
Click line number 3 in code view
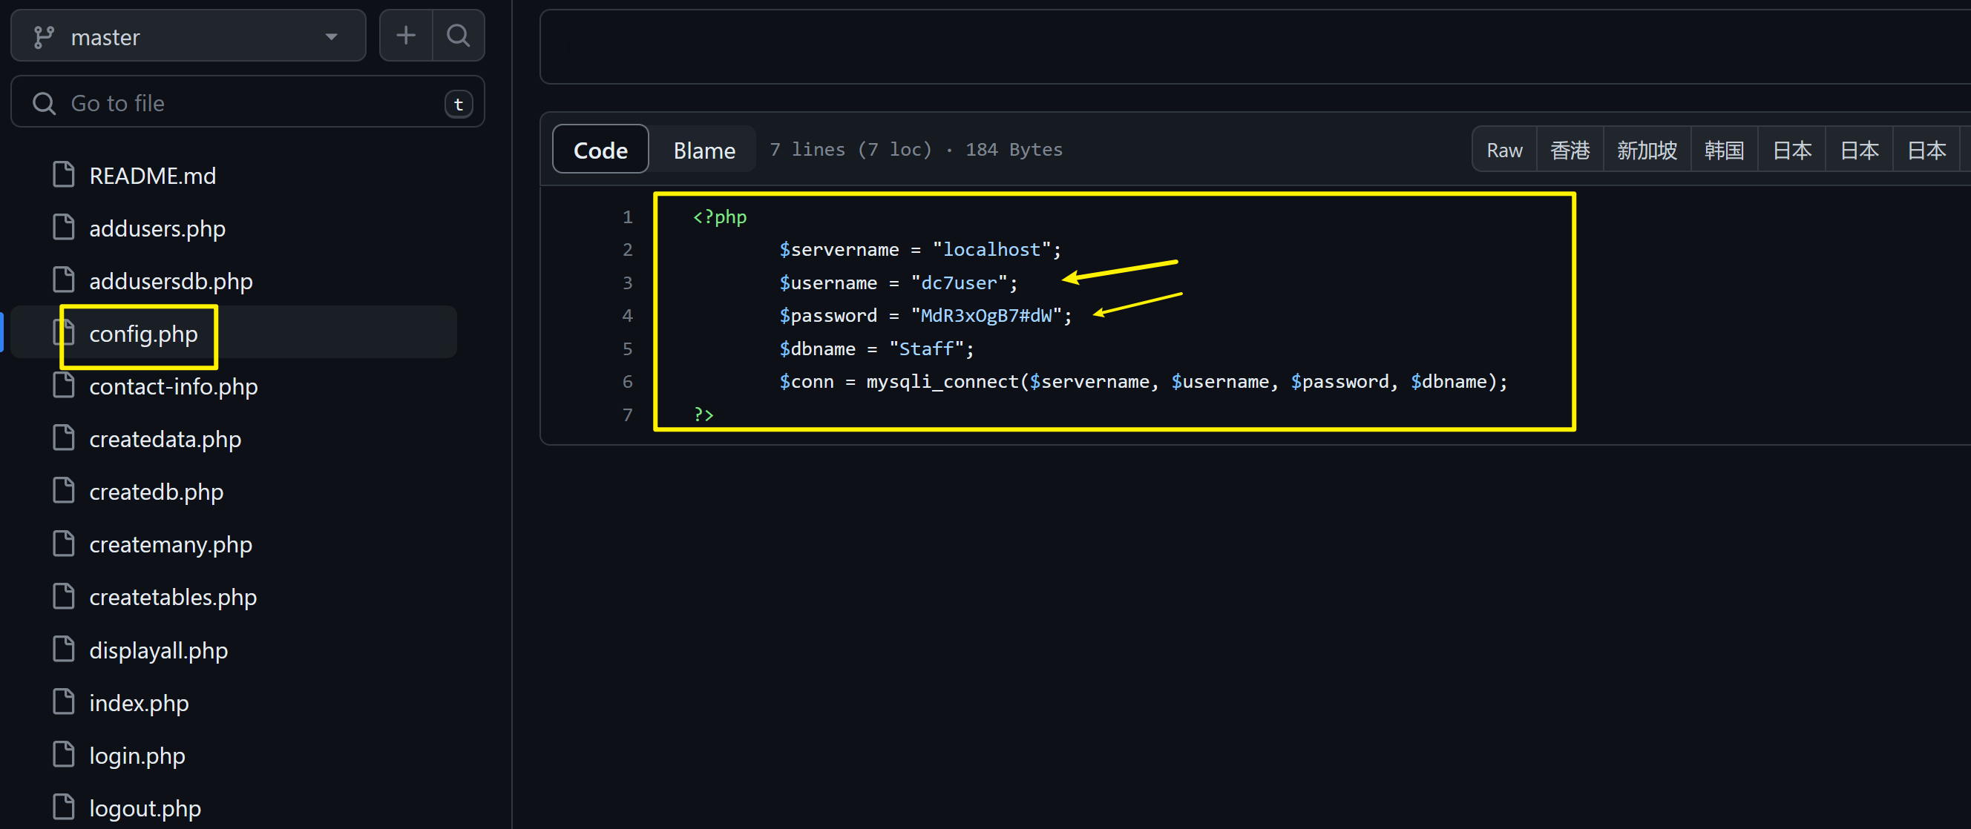627,283
